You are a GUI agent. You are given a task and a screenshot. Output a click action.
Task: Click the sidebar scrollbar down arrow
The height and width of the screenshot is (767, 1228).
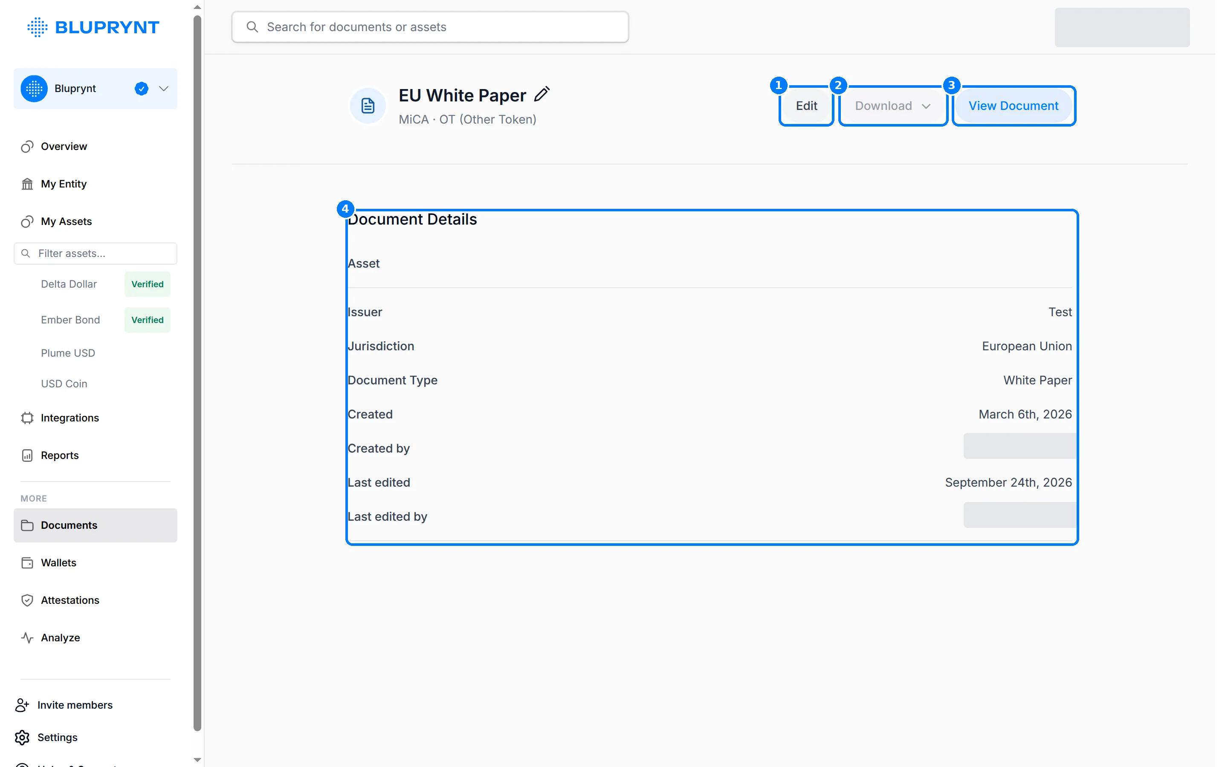[x=197, y=760]
